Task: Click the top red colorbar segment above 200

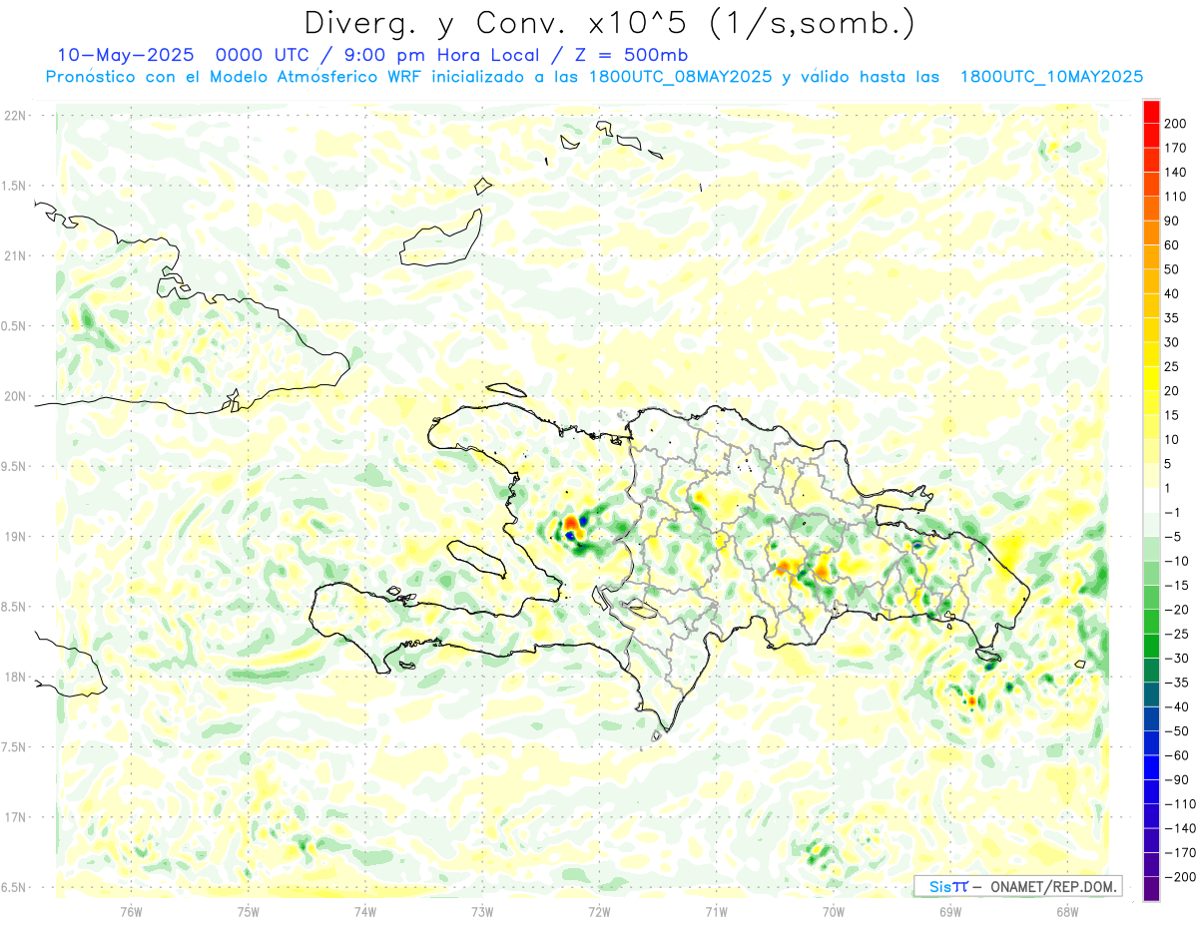Action: pyautogui.click(x=1151, y=111)
